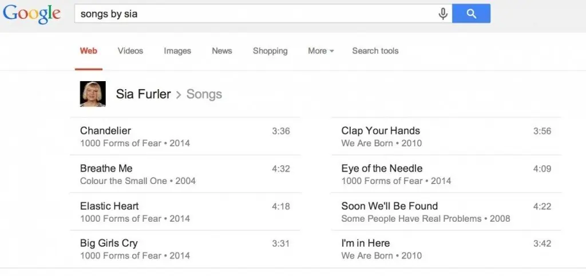This screenshot has height=276, width=586.
Task: Switch to the Videos tab
Action: click(130, 51)
